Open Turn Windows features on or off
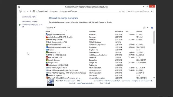Screen dimensions: 173x97 [x=32, y=26]
